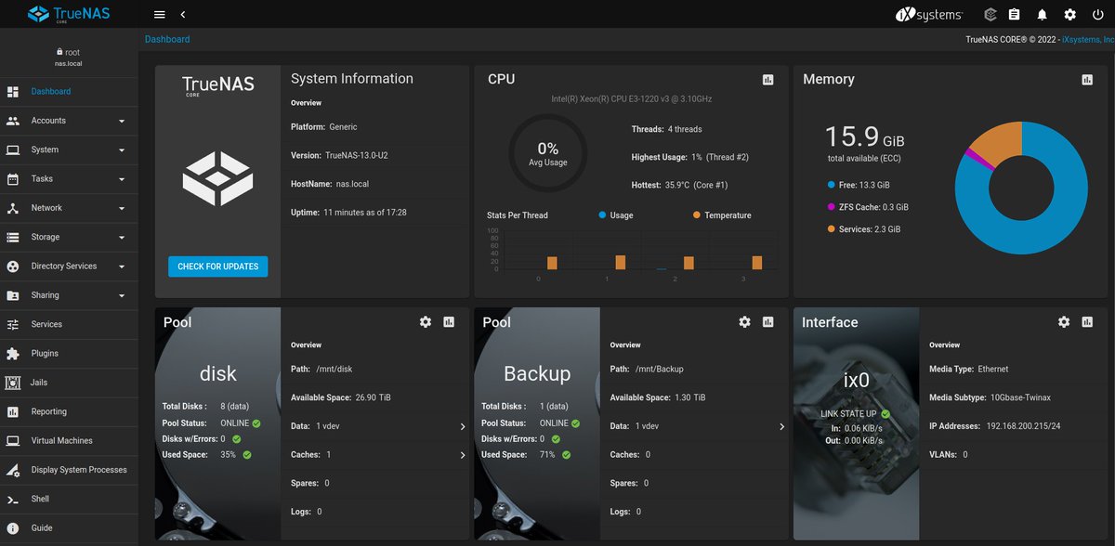The width and height of the screenshot is (1115, 546).
Task: Open ix0 Interface reports chart icon
Action: [1087, 322]
